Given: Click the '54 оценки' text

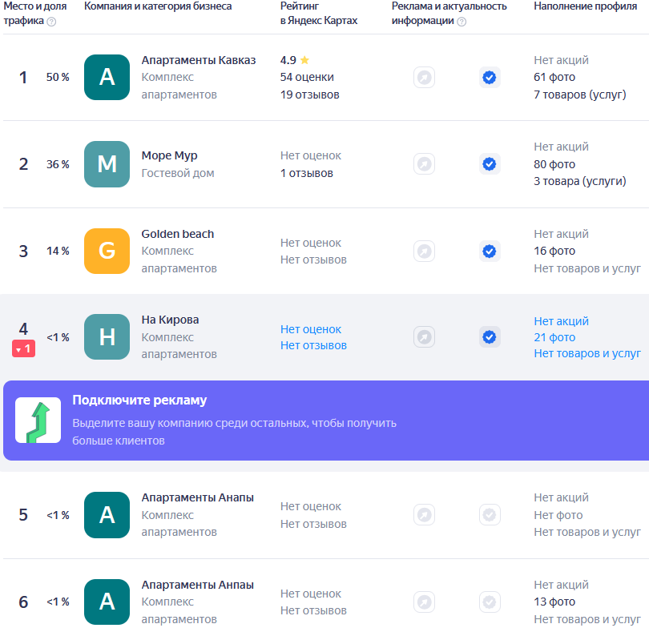Looking at the screenshot, I should [x=307, y=78].
